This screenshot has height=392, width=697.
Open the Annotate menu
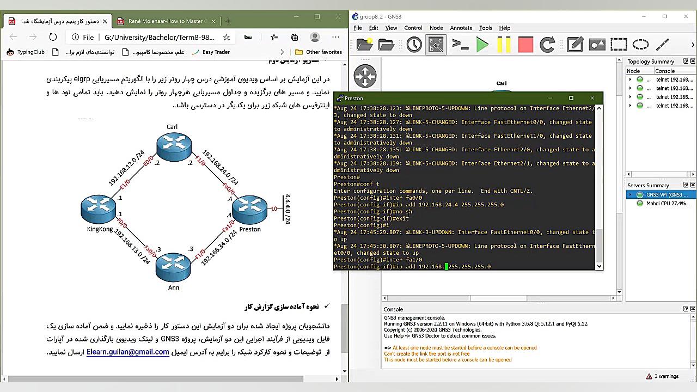pyautogui.click(x=461, y=28)
